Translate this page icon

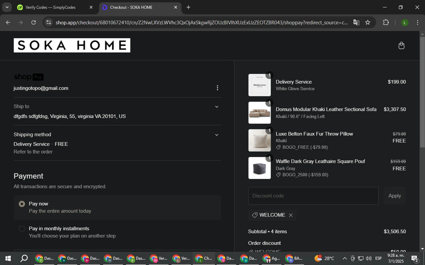(356, 22)
